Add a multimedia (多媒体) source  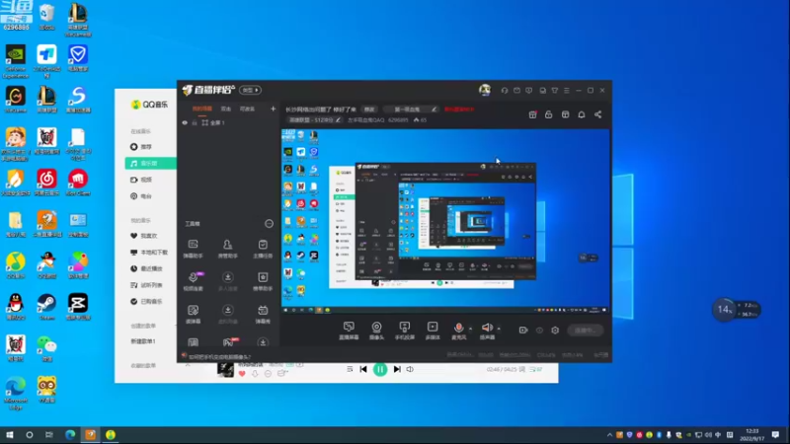(433, 331)
